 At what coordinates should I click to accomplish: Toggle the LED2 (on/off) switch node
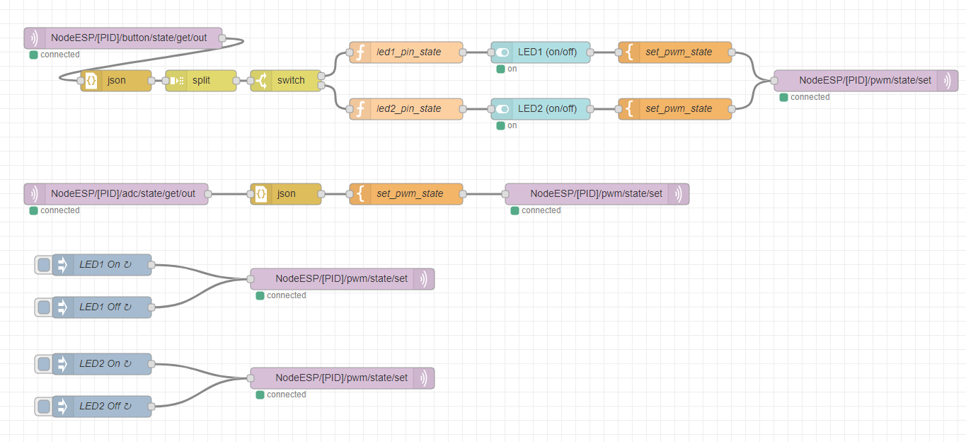(502, 109)
